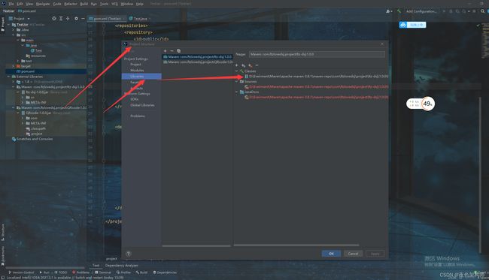489x280 pixels.
Task: Open the Refactor menu
Action: (x=71, y=4)
